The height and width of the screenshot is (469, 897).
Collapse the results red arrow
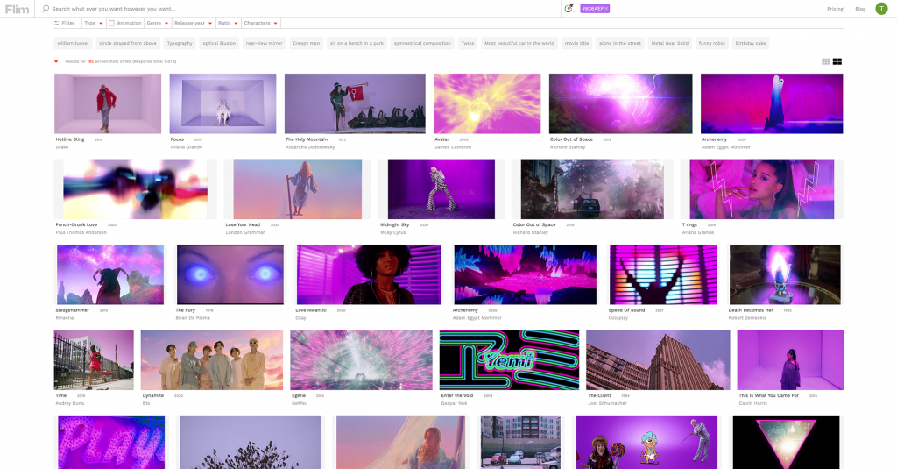[x=56, y=61]
